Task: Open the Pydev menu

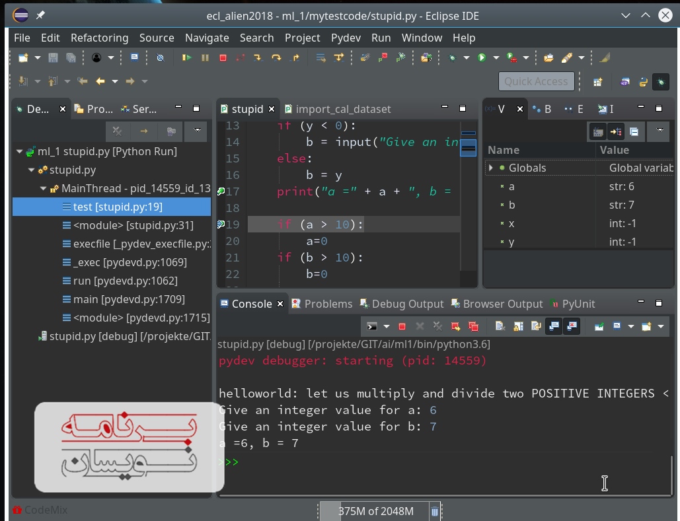Action: pos(346,38)
